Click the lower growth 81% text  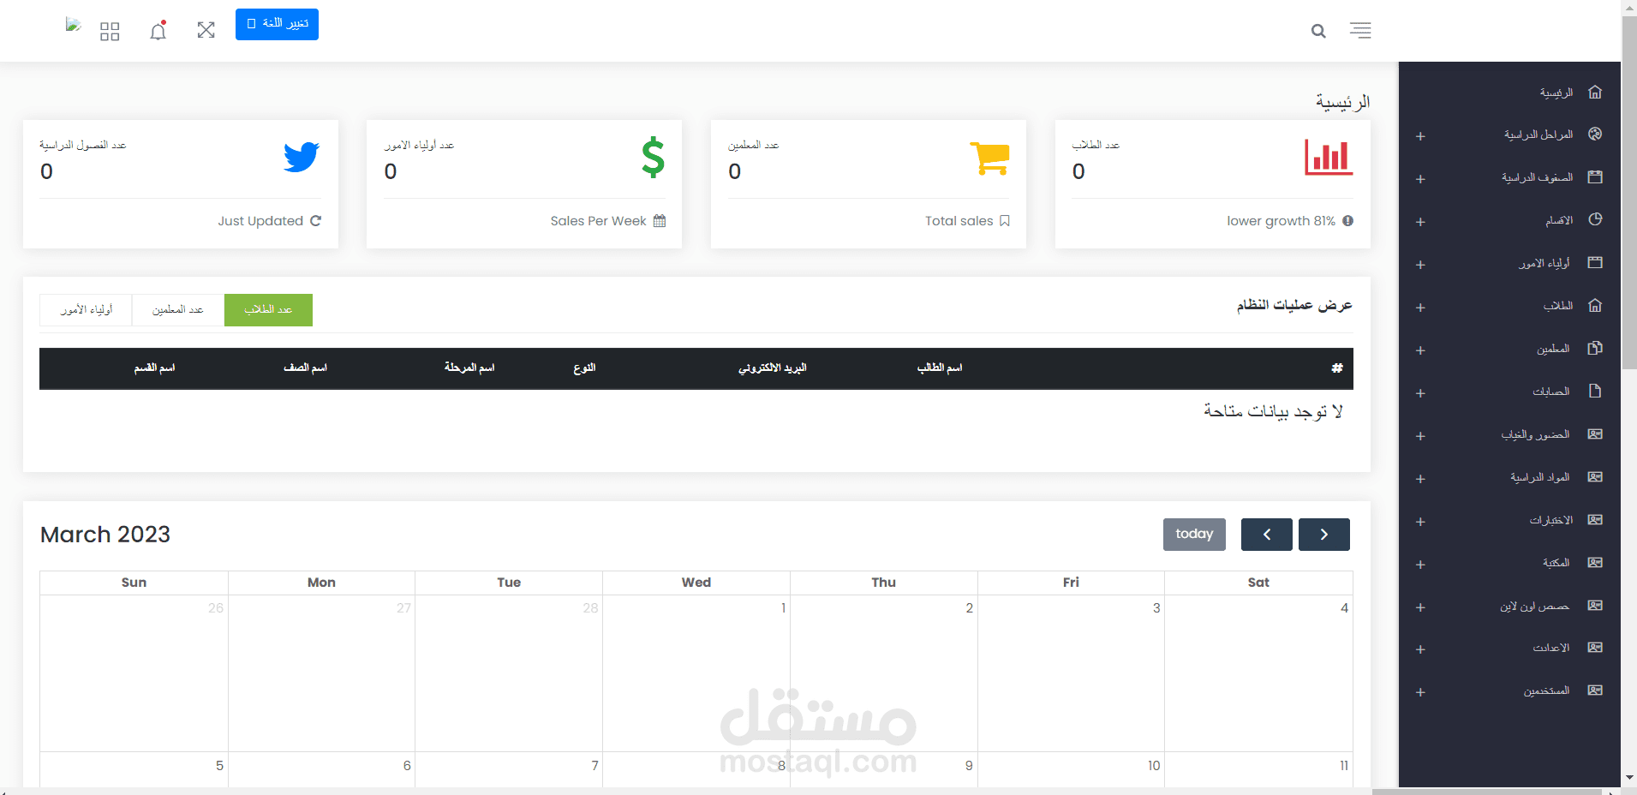click(x=1281, y=220)
